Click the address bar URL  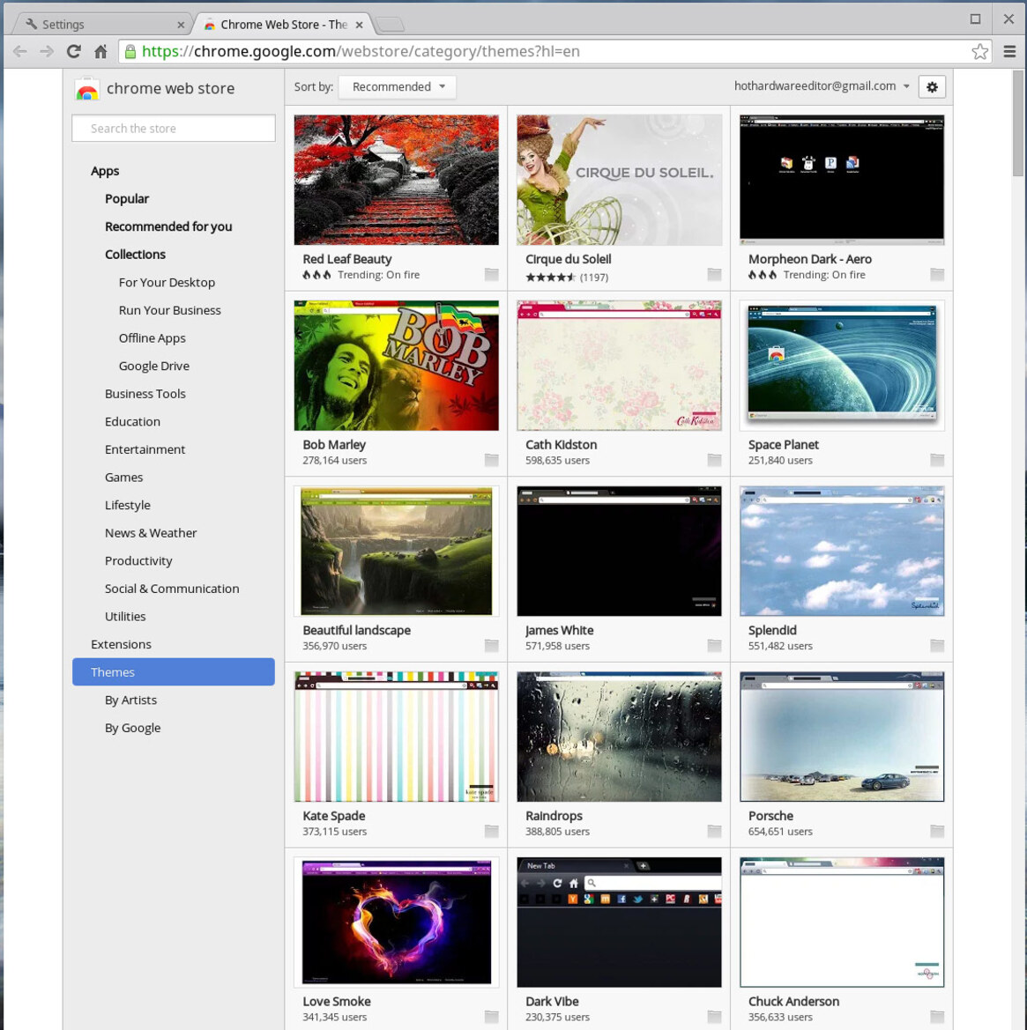click(361, 51)
